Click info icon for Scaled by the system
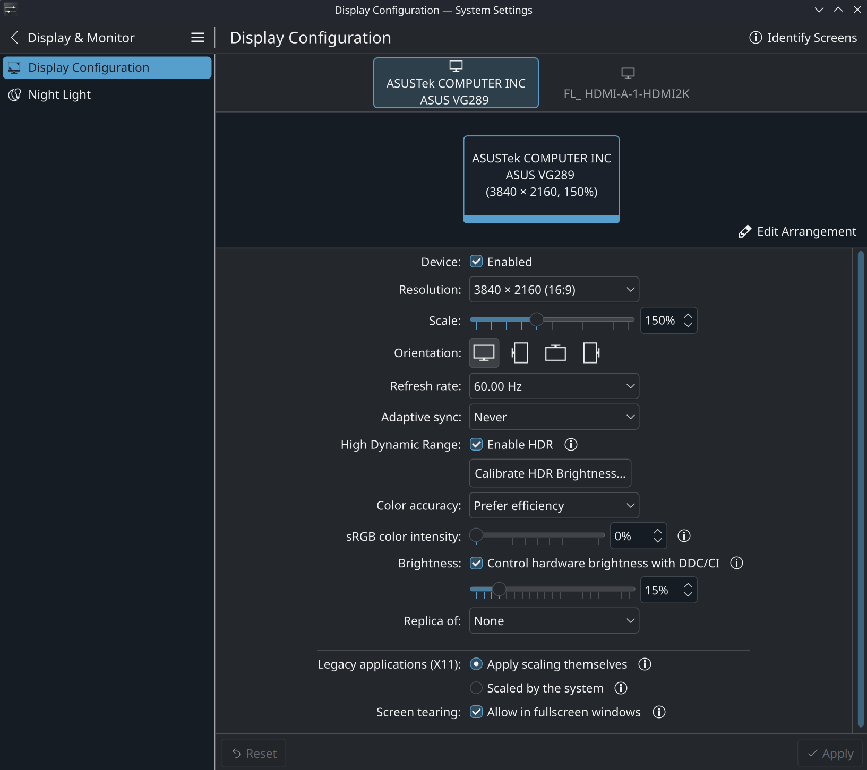 coord(621,688)
